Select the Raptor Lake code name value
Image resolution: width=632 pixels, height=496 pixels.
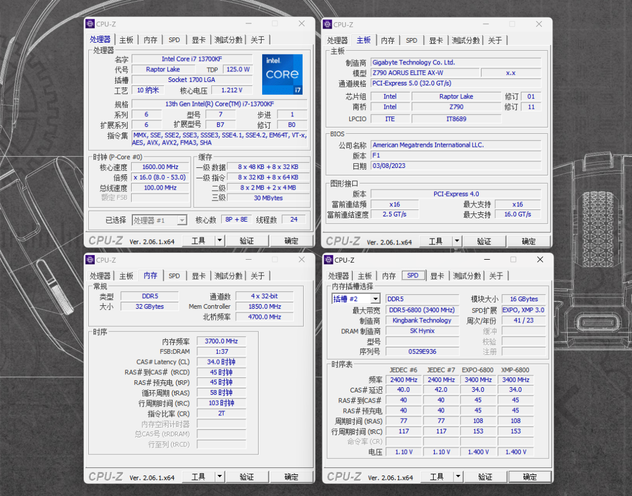pyautogui.click(x=163, y=69)
